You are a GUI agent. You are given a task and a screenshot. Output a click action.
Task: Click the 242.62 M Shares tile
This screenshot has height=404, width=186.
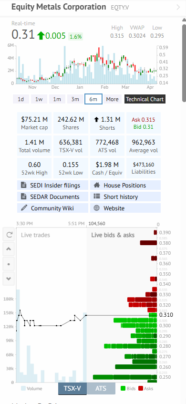(x=71, y=123)
